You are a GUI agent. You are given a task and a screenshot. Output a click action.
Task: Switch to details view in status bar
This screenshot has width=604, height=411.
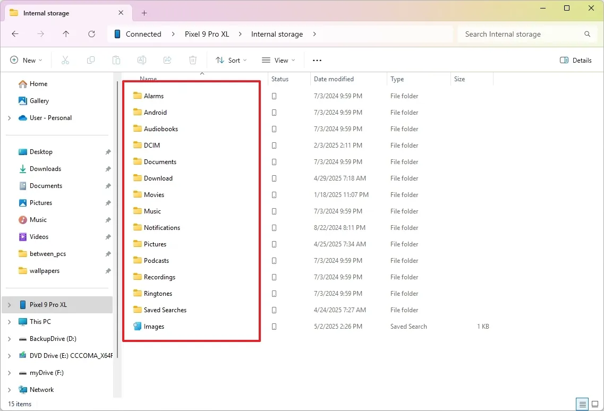pos(582,404)
